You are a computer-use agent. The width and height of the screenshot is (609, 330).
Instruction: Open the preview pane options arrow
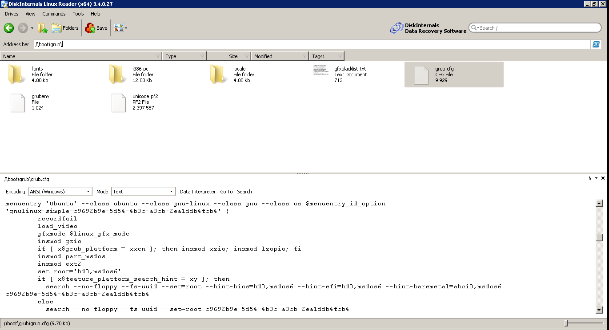point(596,178)
